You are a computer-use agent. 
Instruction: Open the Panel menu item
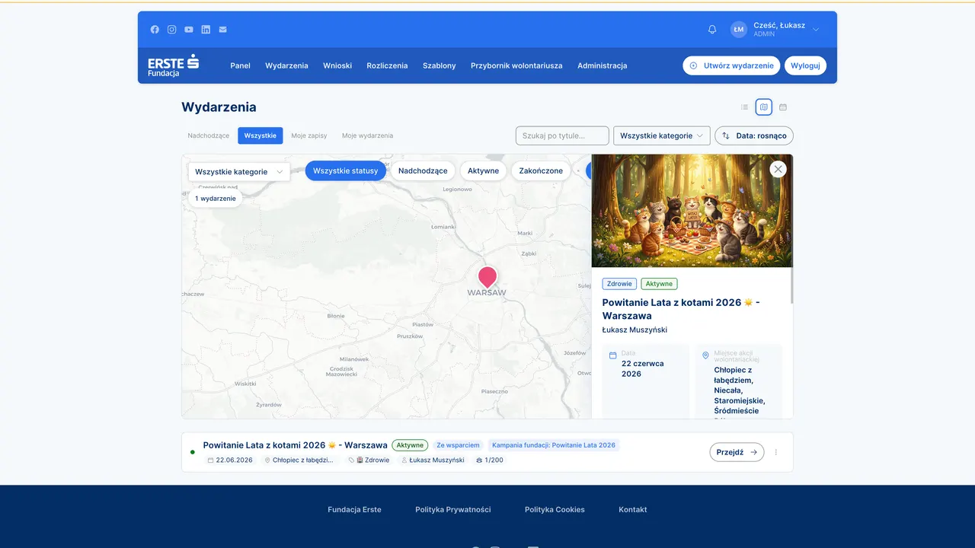coord(241,65)
